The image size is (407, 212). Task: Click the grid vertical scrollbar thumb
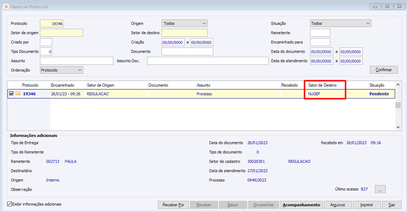pos(398,105)
